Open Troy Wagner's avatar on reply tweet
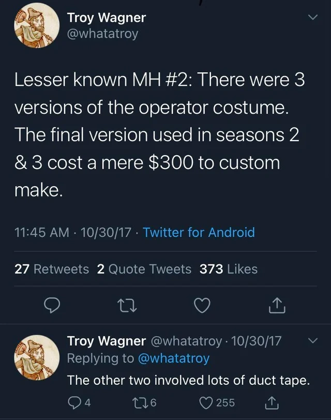 coord(37,357)
